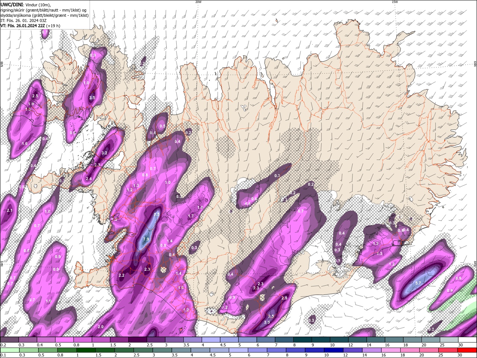This screenshot has height=358, width=477.
Task: Select deep blue rain-scale swatch between 10 and 12
Action: [x=334, y=350]
